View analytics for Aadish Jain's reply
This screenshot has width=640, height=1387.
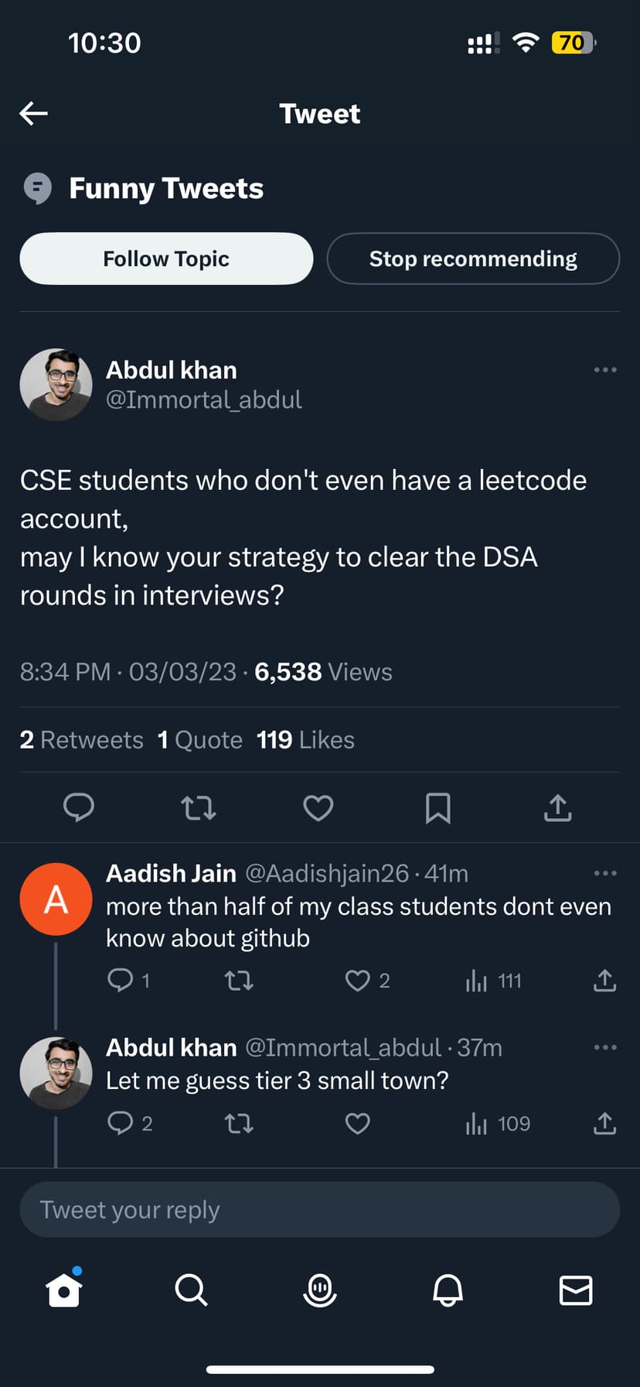point(492,981)
